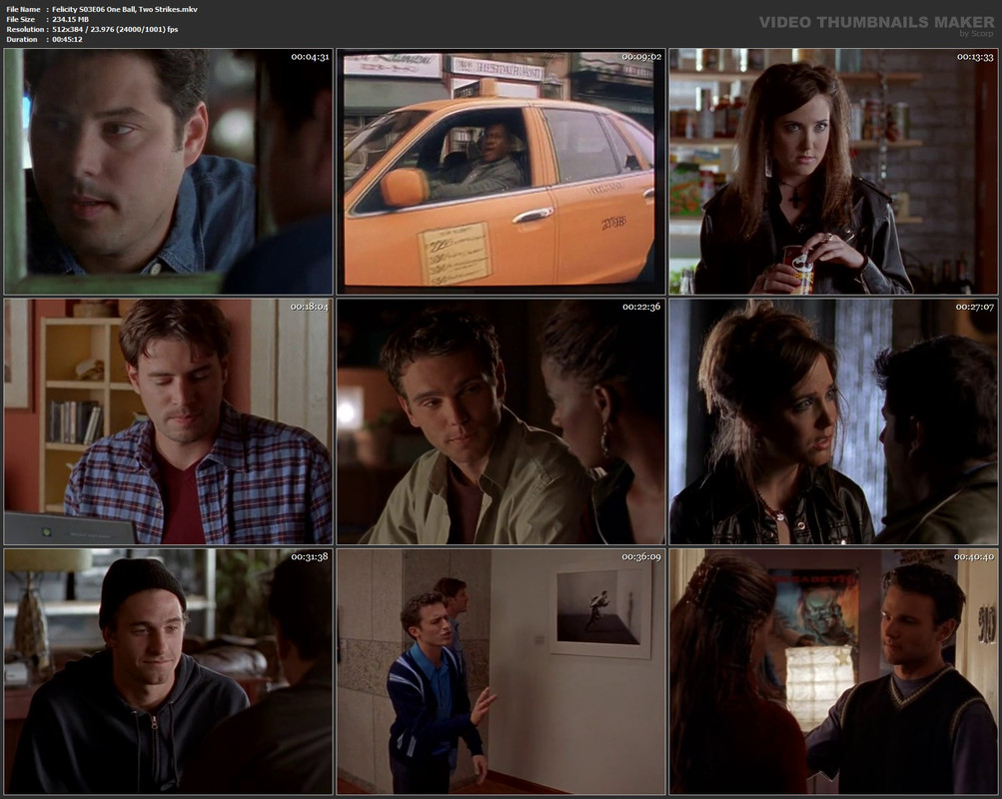
Task: Select the thumbnail stamped 00:40:40
Action: point(833,672)
